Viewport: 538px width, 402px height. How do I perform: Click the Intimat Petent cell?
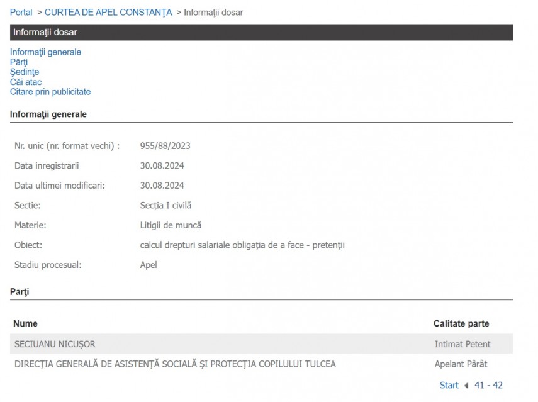[x=462, y=344]
